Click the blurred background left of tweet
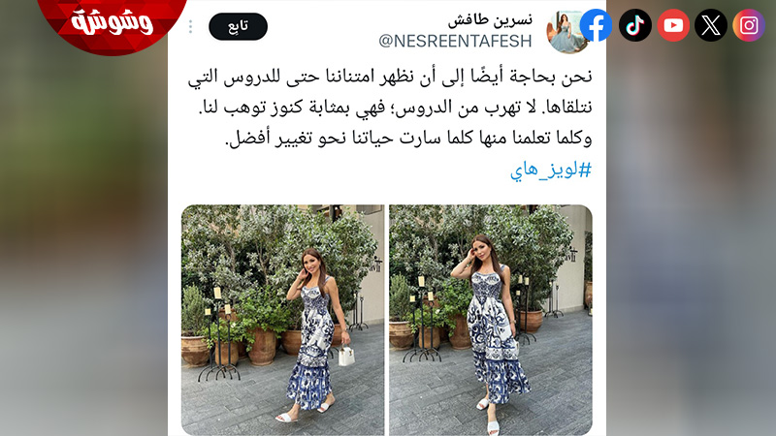Image resolution: width=776 pixels, height=436 pixels. pos(83,247)
